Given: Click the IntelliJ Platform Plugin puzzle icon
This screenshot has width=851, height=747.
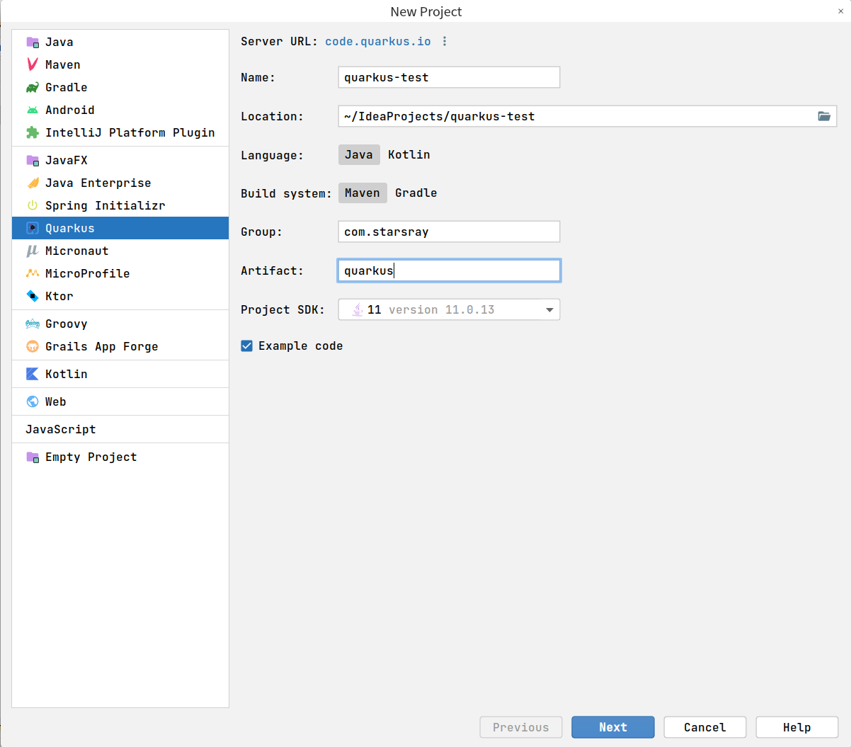Looking at the screenshot, I should click(33, 132).
